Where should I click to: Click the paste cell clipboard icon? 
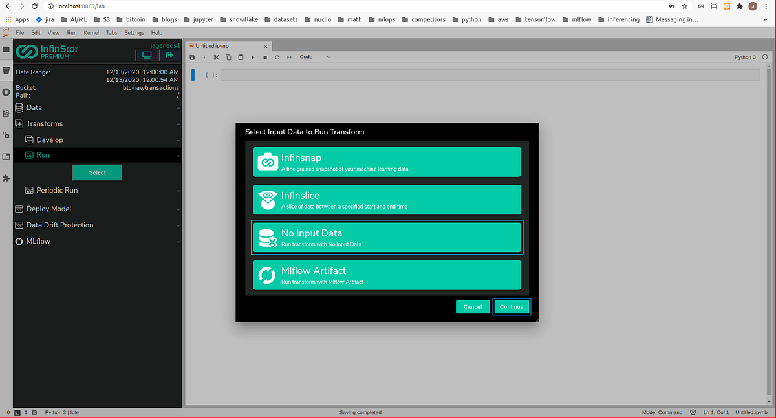tap(241, 57)
